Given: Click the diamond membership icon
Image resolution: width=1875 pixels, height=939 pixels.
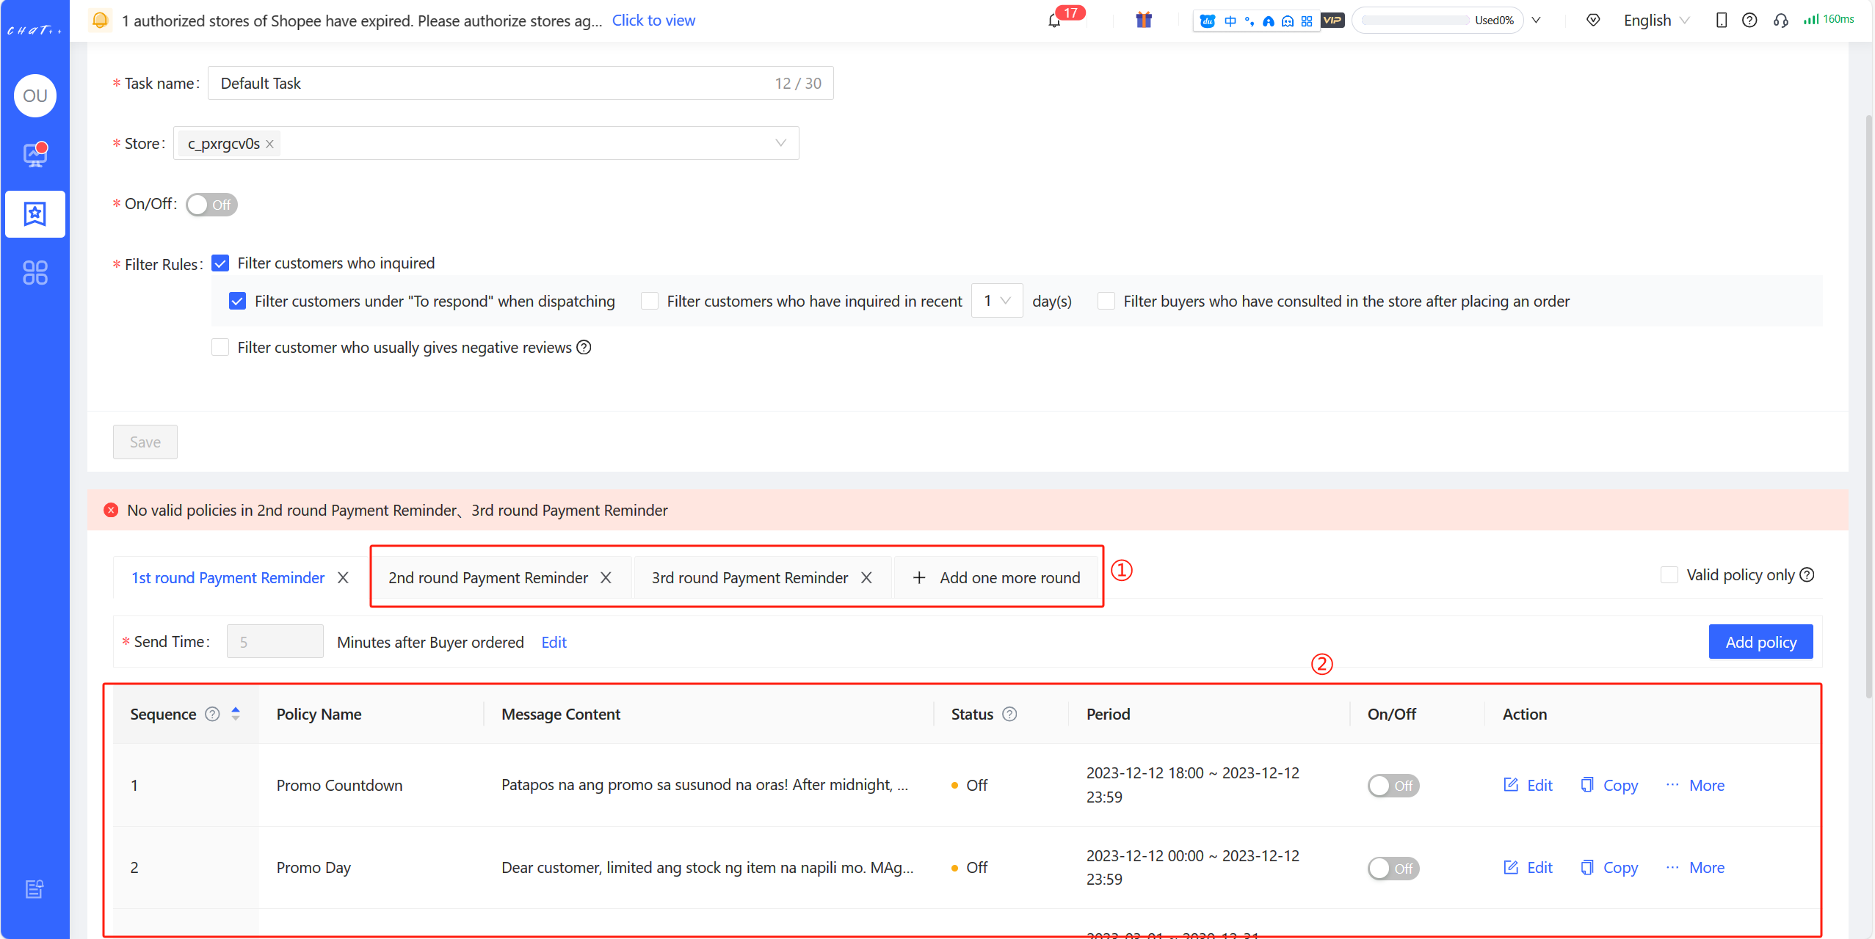Looking at the screenshot, I should click(x=1593, y=21).
